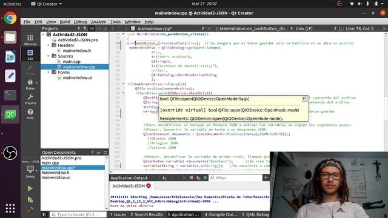Open Help mode in sidebar
The width and height of the screenshot is (388, 218).
tap(30, 114)
